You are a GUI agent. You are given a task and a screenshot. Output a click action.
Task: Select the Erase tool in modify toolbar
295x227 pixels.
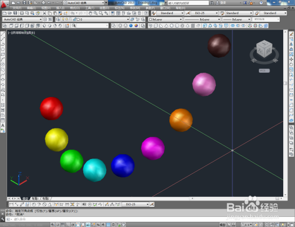pos(291,34)
